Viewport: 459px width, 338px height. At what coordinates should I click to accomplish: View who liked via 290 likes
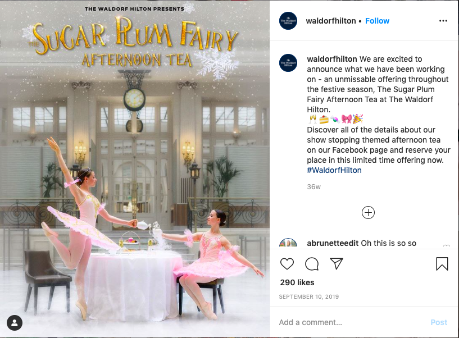point(297,282)
